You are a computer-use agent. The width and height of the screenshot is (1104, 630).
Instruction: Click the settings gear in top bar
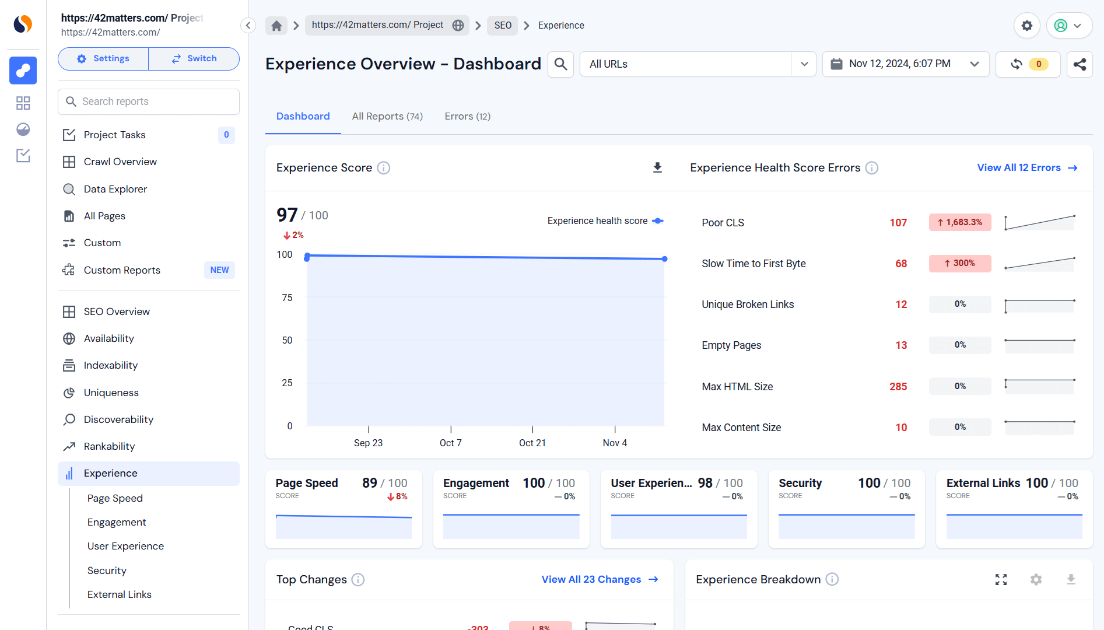tap(1026, 26)
